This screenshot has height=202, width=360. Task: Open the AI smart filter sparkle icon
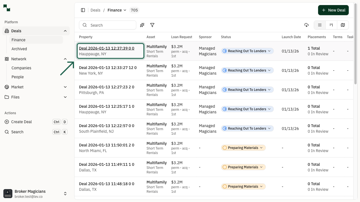click(142, 25)
